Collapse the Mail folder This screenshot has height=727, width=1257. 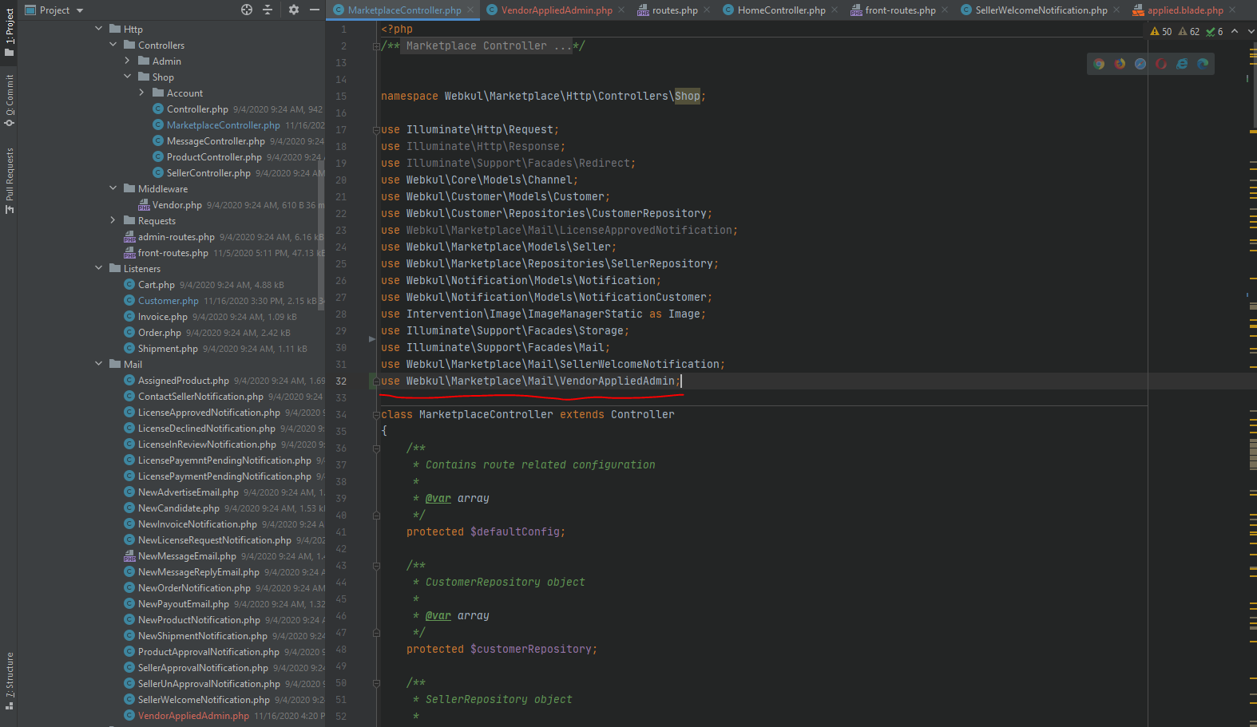[99, 364]
